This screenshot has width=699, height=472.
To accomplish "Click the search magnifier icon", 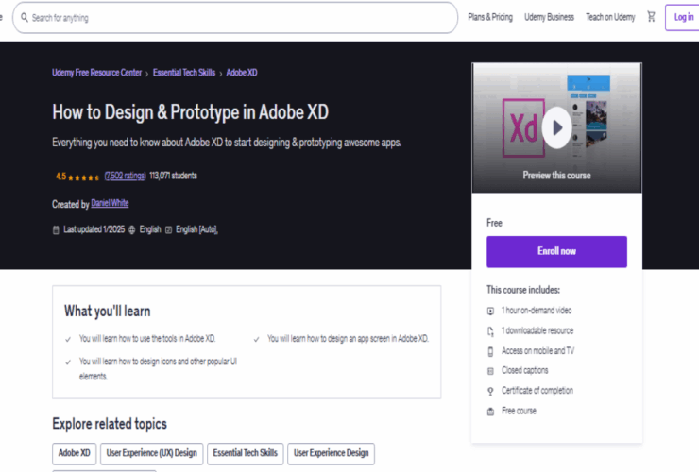I will [24, 17].
